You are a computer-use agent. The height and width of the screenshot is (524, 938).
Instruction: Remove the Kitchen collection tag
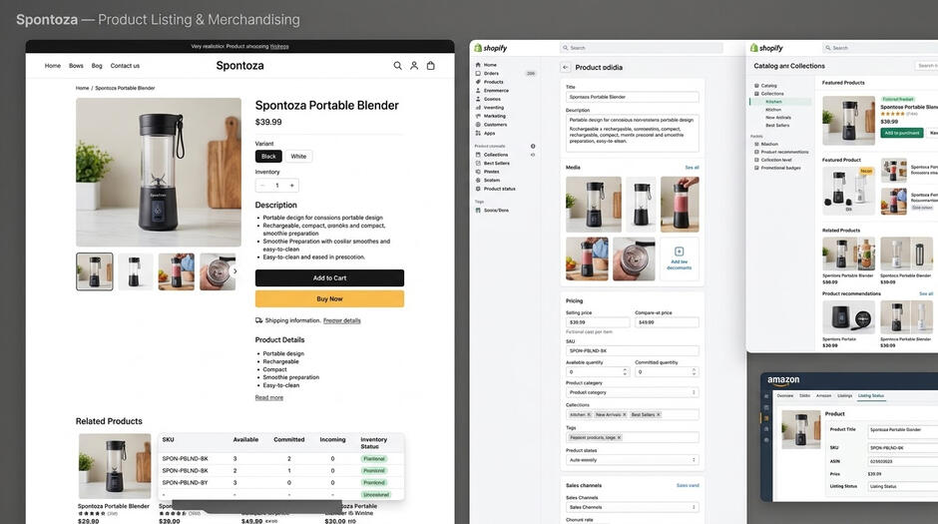[589, 414]
